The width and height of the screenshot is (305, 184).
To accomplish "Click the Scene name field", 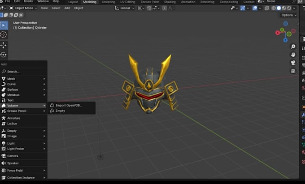I will [279, 1].
